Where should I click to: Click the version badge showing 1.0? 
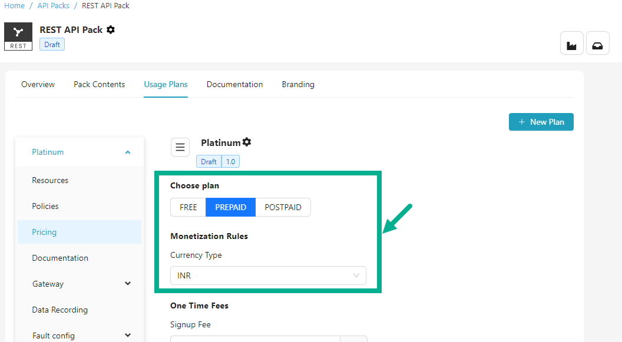coord(230,161)
